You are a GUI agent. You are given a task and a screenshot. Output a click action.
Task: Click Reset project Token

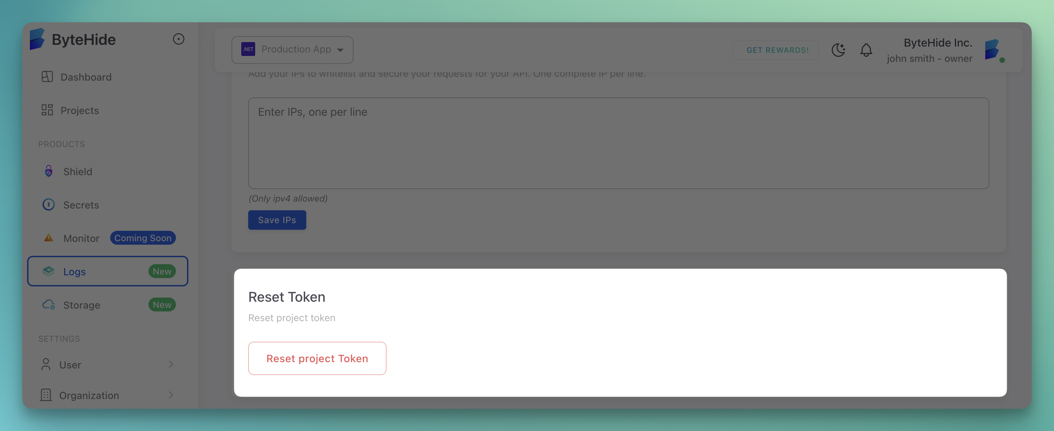tap(317, 358)
